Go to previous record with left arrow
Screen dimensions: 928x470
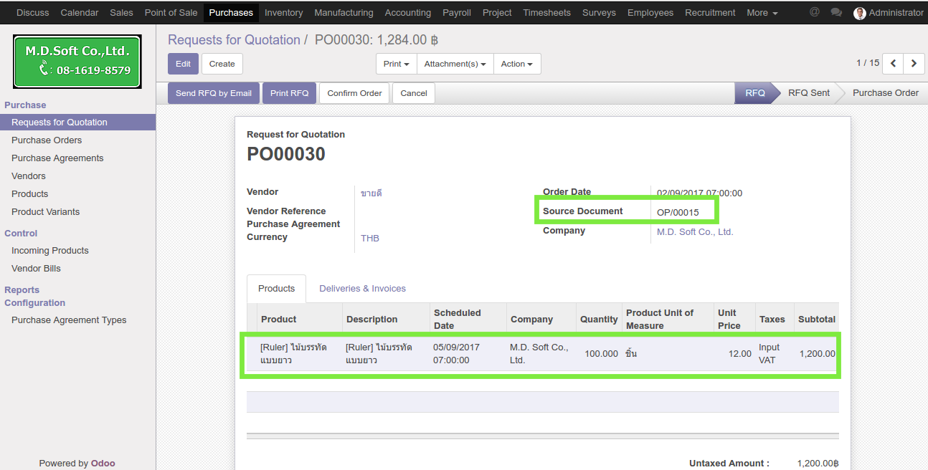[893, 63]
